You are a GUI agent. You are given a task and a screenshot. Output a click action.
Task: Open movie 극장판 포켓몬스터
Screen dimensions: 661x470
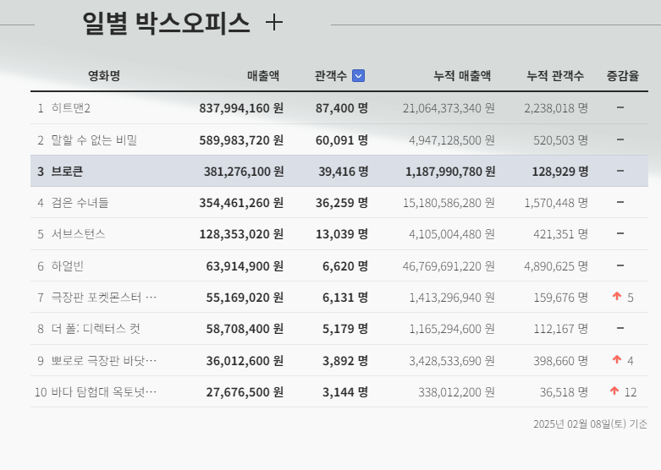pyautogui.click(x=104, y=298)
